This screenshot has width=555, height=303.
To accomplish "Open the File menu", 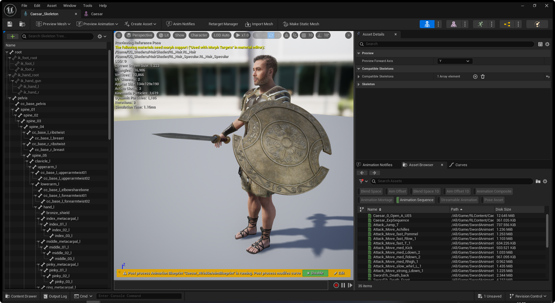I will [24, 6].
